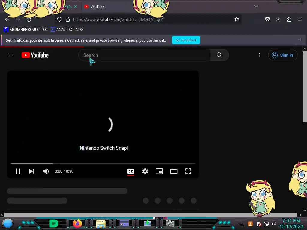Open the system volume tray icon
Screen dimensions: 307x230
point(274,223)
